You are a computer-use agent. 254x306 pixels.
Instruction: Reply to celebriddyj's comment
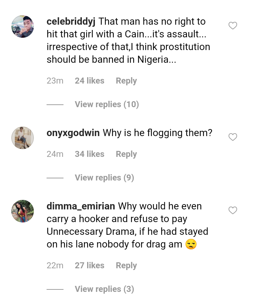click(126, 81)
